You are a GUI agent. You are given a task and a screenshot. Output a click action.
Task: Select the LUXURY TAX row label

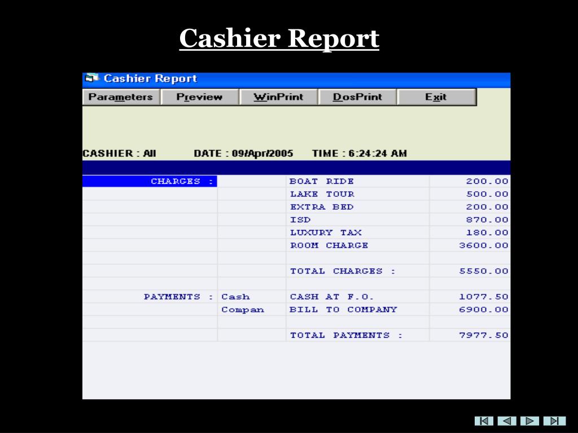pos(326,233)
